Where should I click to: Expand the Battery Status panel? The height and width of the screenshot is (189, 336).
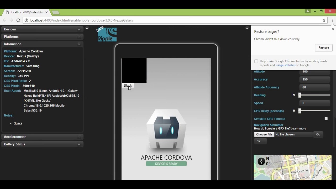pos(42,144)
